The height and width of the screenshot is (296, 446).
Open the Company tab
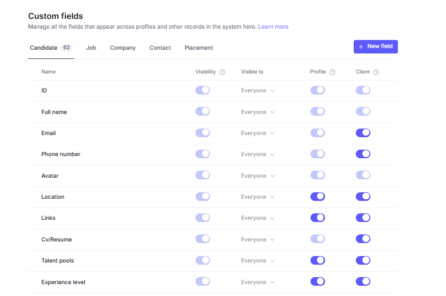pos(123,48)
